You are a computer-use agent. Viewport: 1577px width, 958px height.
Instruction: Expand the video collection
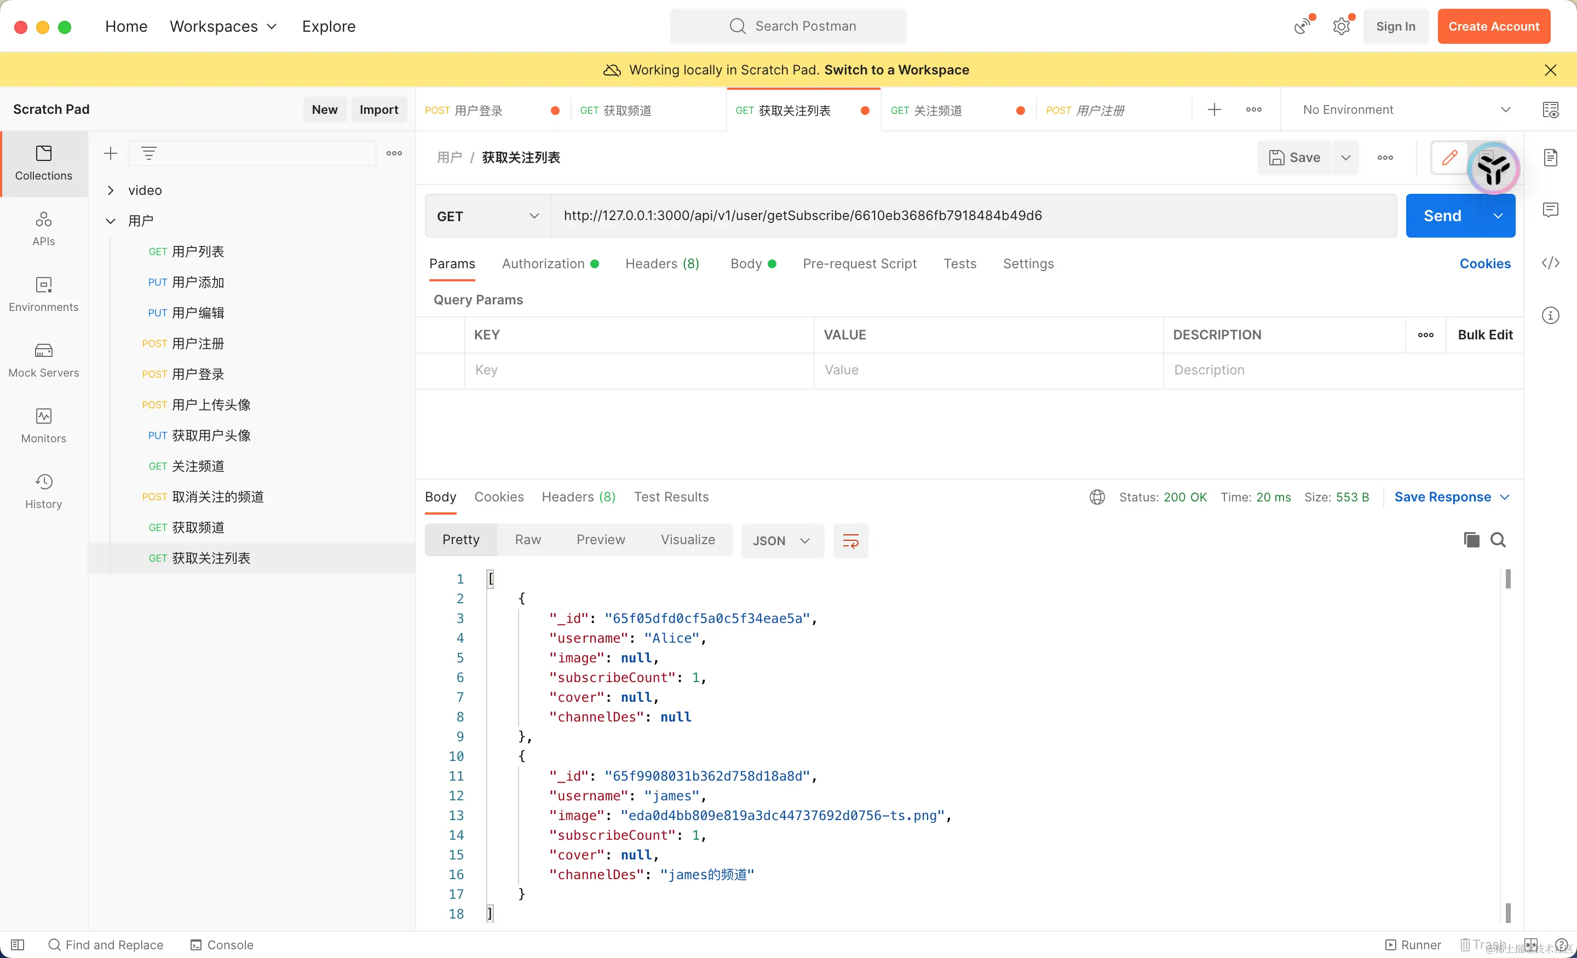pos(111,190)
